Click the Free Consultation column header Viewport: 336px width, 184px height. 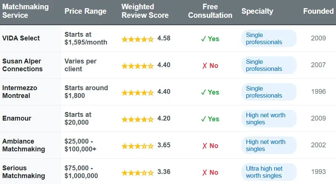click(210, 11)
